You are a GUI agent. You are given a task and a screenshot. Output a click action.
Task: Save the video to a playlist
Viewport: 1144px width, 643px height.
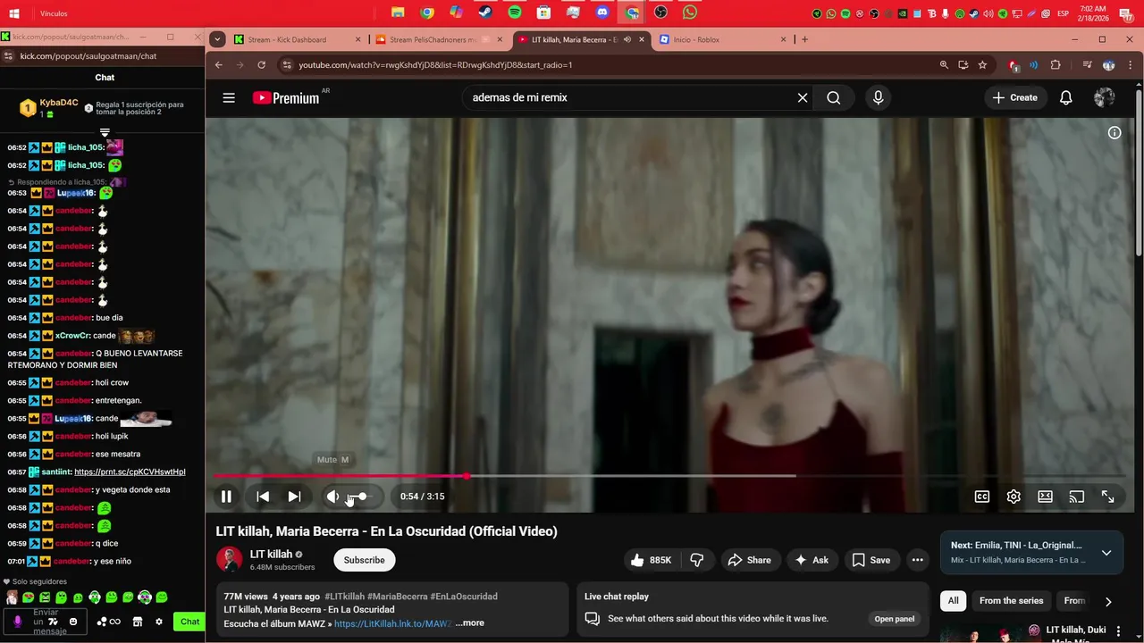871,560
